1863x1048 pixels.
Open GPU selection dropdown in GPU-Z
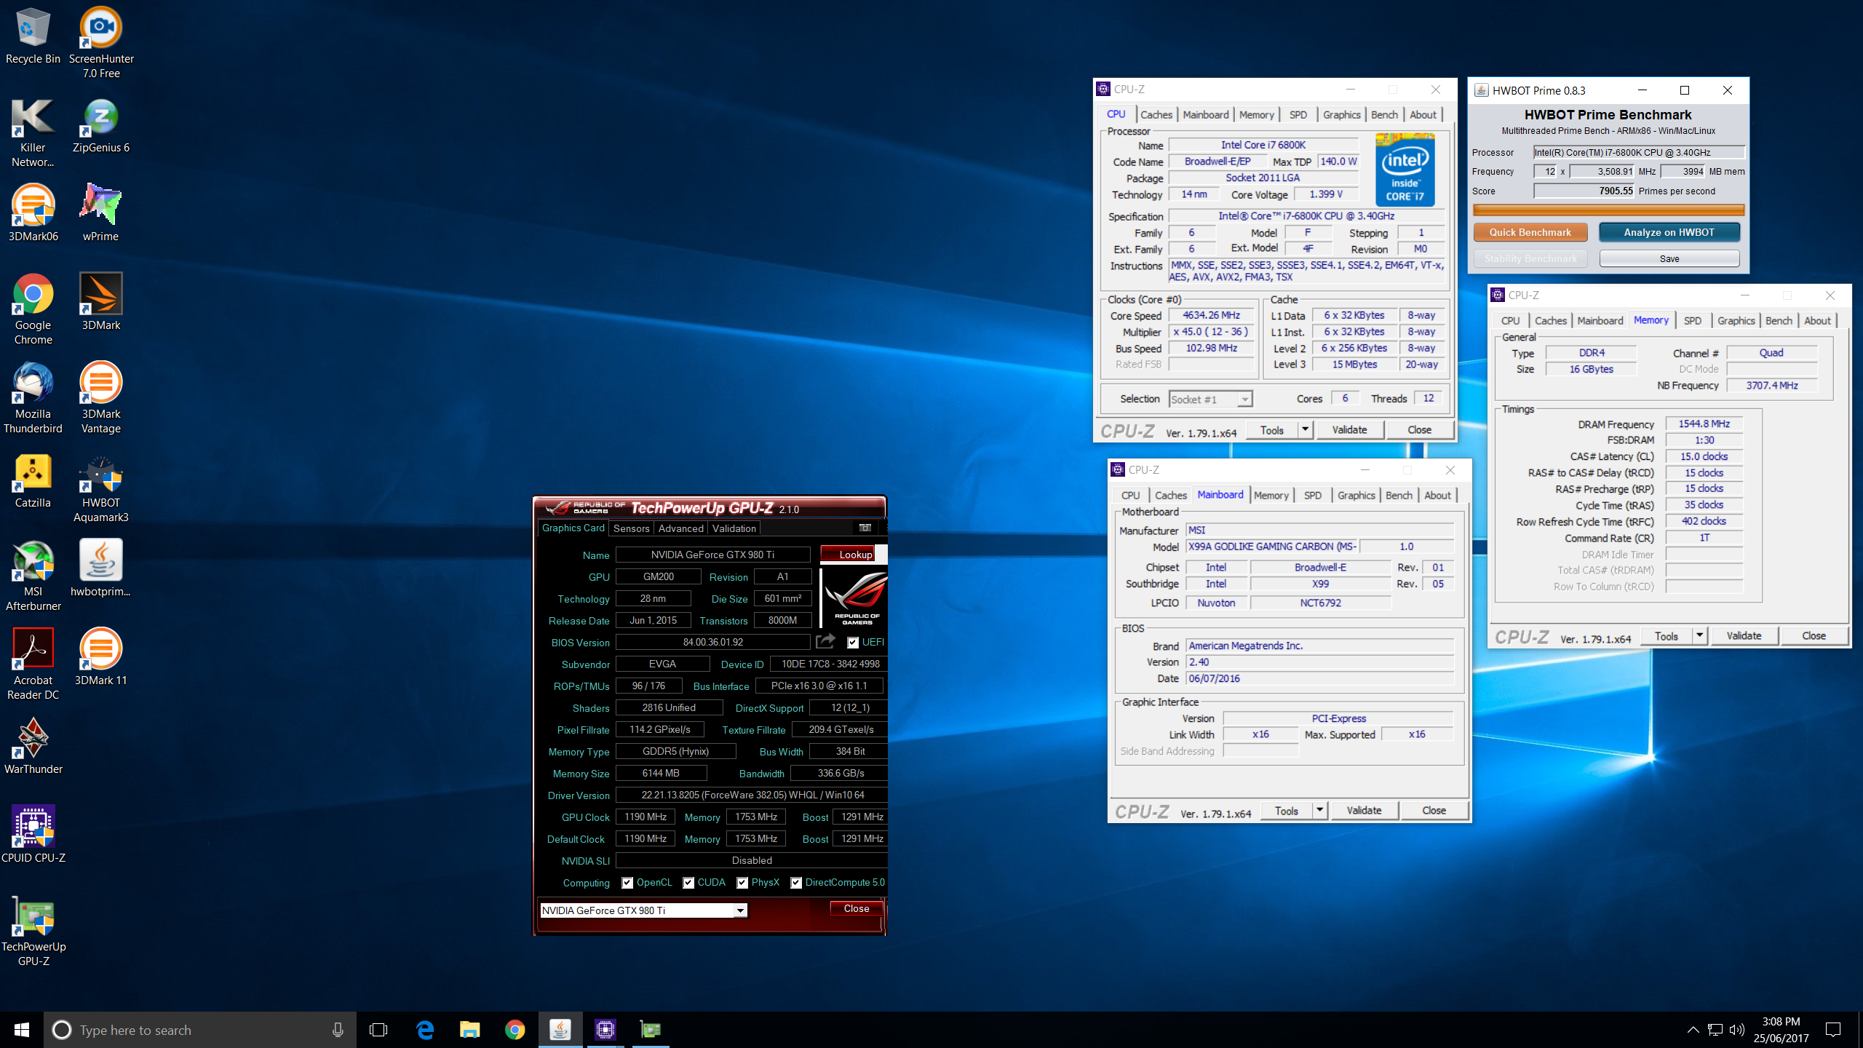coord(643,910)
